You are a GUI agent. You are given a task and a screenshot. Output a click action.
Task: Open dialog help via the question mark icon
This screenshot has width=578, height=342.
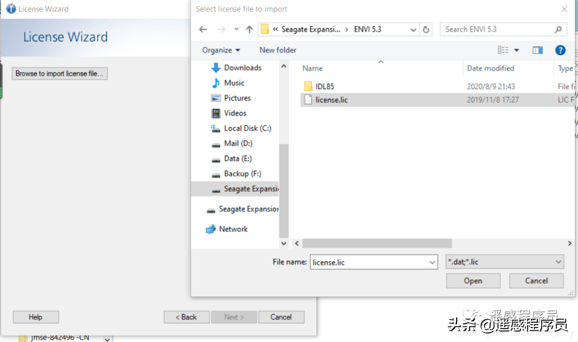pos(560,50)
